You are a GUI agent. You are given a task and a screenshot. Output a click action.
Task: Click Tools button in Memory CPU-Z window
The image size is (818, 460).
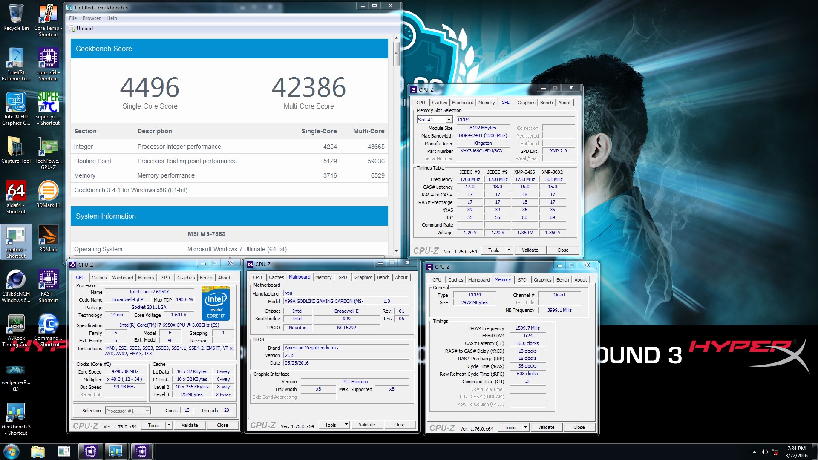pos(510,427)
